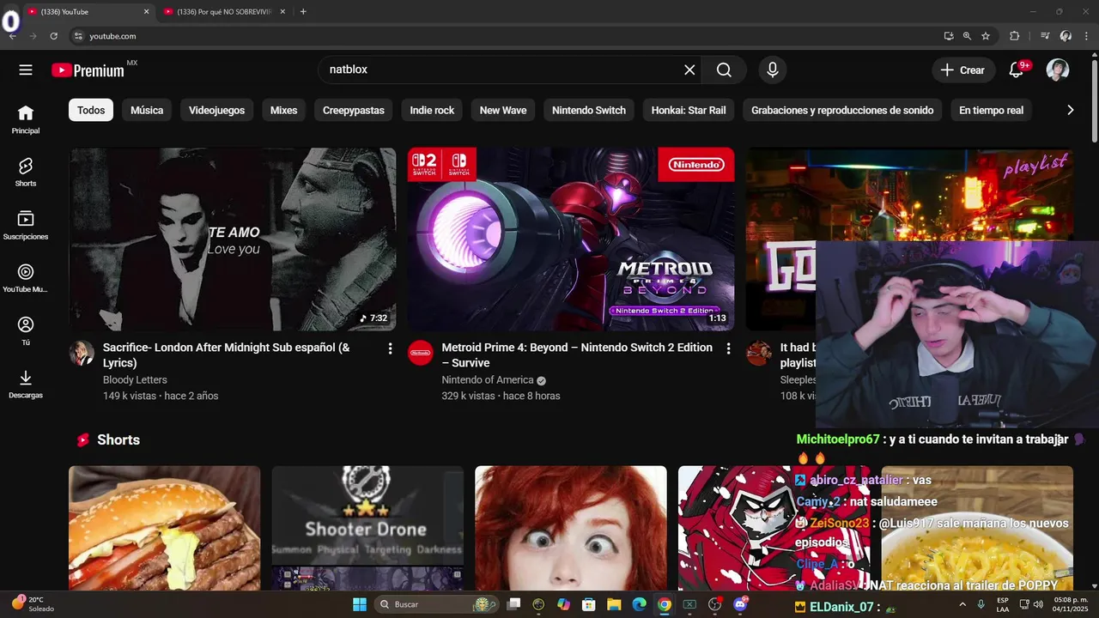This screenshot has height=618, width=1099.
Task: Open Discord from the taskbar
Action: coord(740,604)
